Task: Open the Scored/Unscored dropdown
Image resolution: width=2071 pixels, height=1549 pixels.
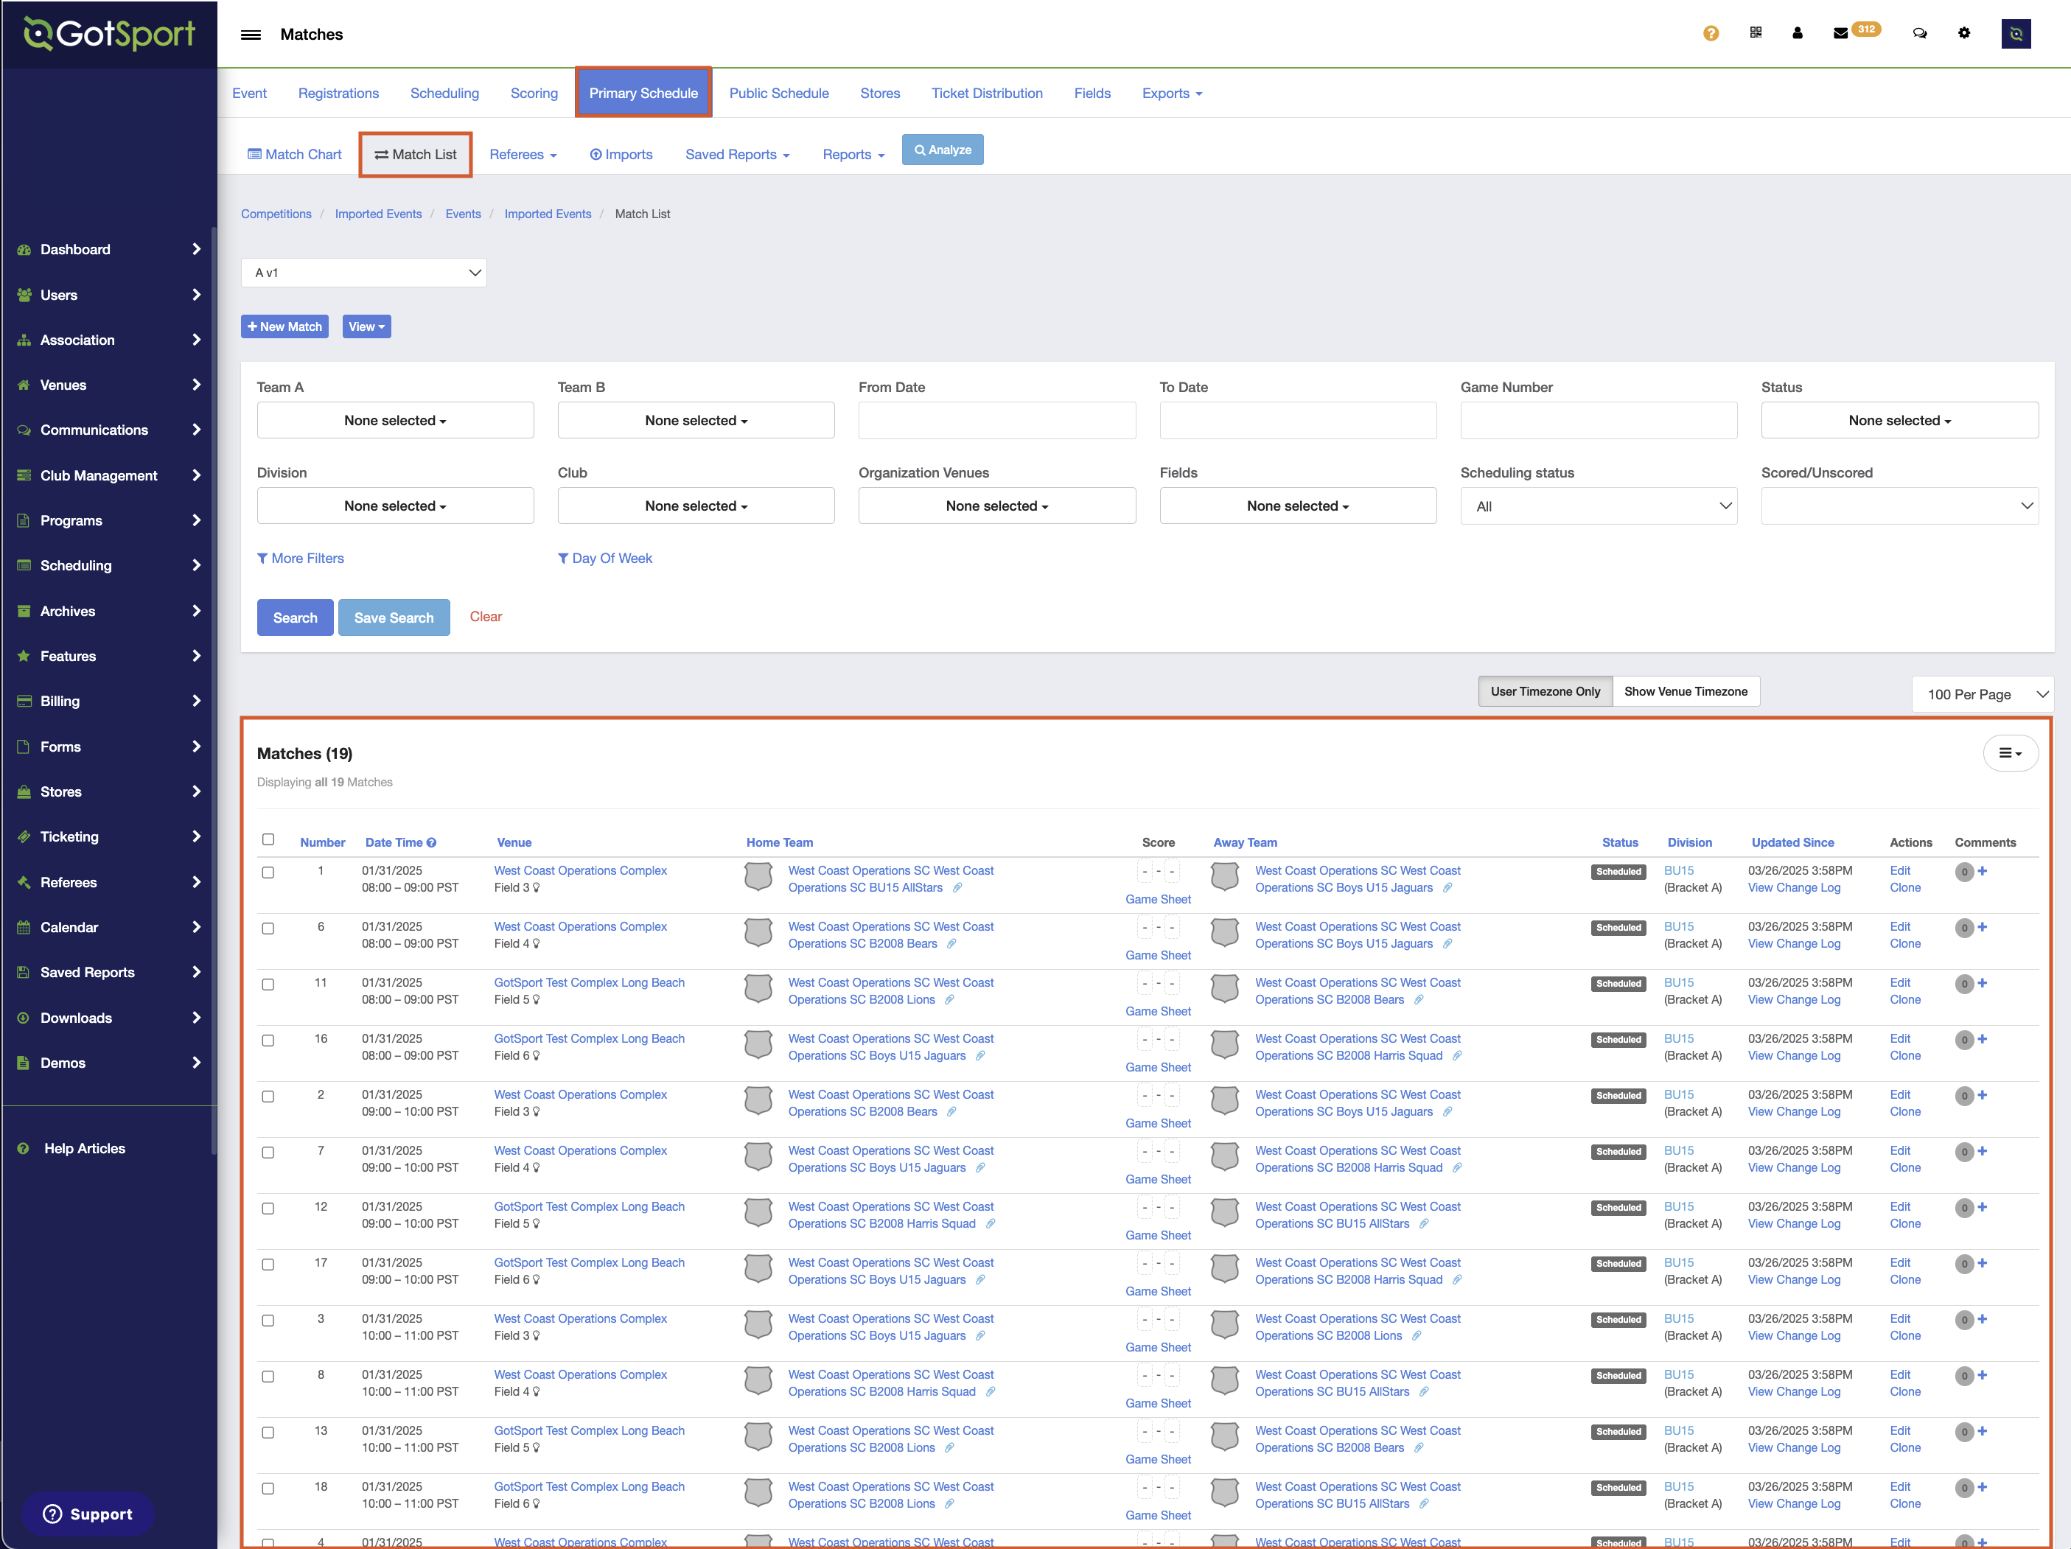Action: [x=1899, y=506]
